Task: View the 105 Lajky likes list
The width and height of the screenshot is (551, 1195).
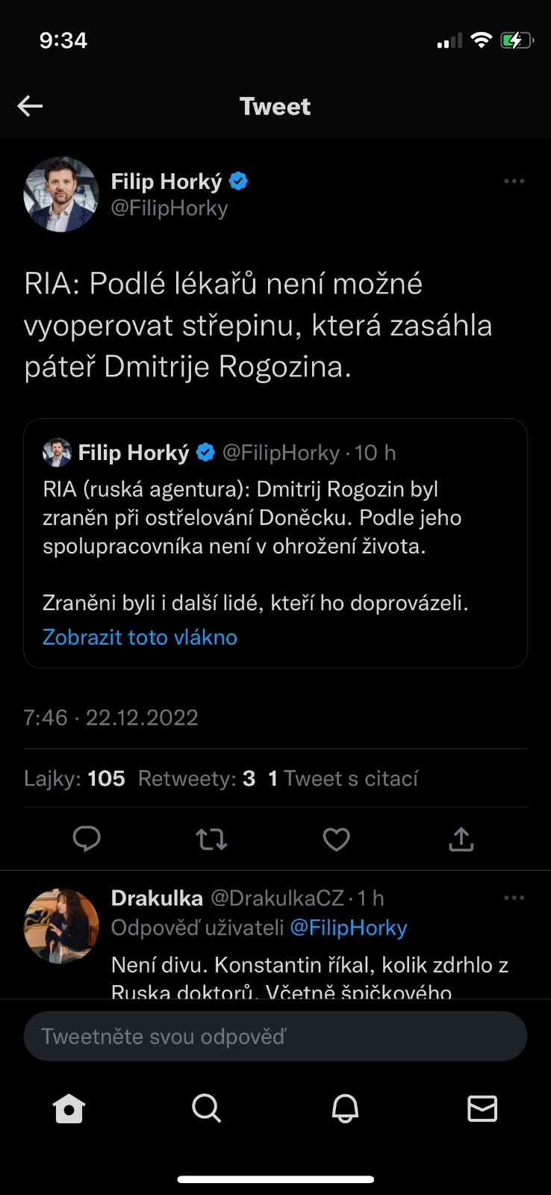Action: pos(75,779)
